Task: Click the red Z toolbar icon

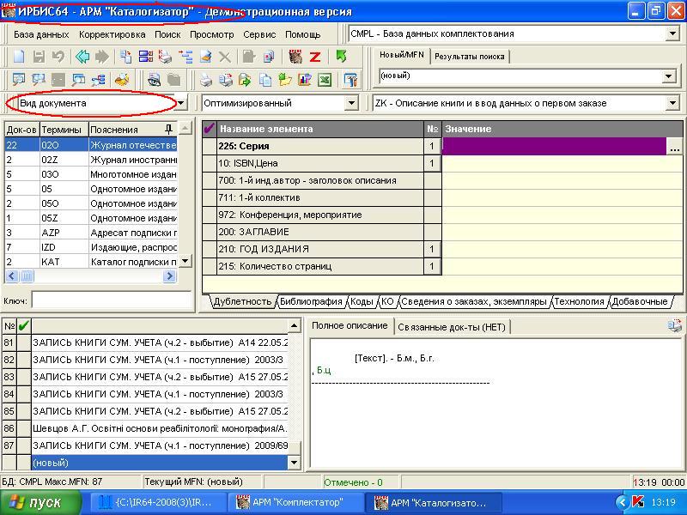Action: [315, 57]
